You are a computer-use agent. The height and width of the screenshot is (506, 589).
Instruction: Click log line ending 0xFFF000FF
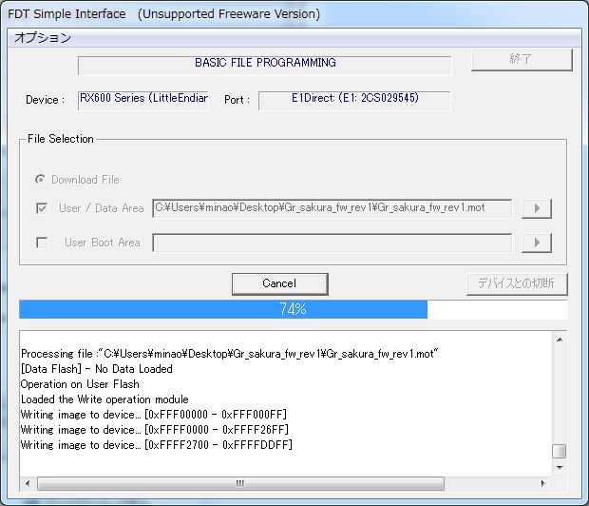154,415
